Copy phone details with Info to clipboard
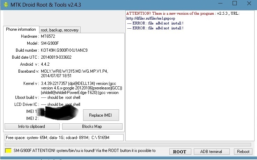 click(32, 126)
